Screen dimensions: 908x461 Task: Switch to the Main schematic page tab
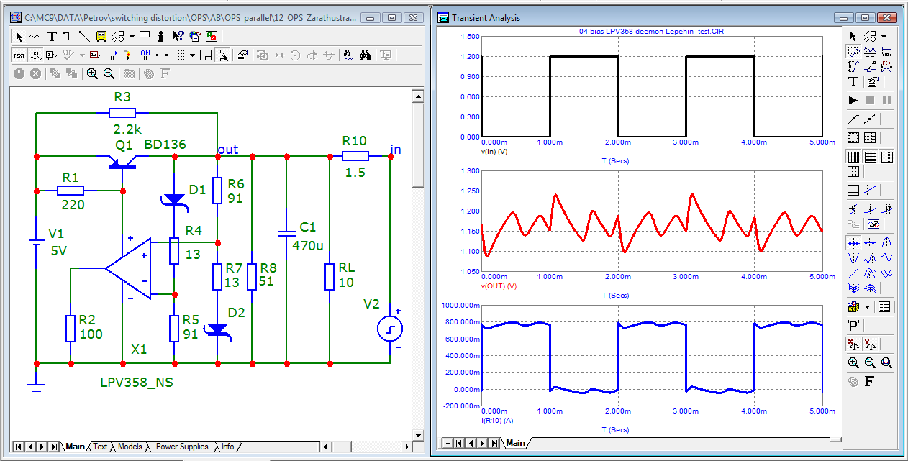click(x=75, y=447)
